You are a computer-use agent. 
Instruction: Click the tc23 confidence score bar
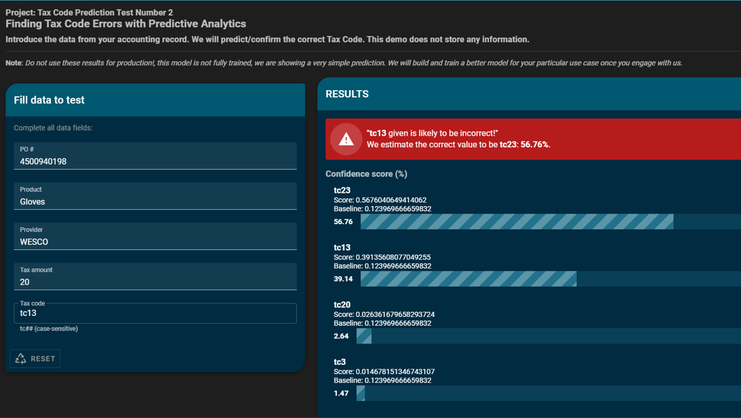tap(517, 221)
